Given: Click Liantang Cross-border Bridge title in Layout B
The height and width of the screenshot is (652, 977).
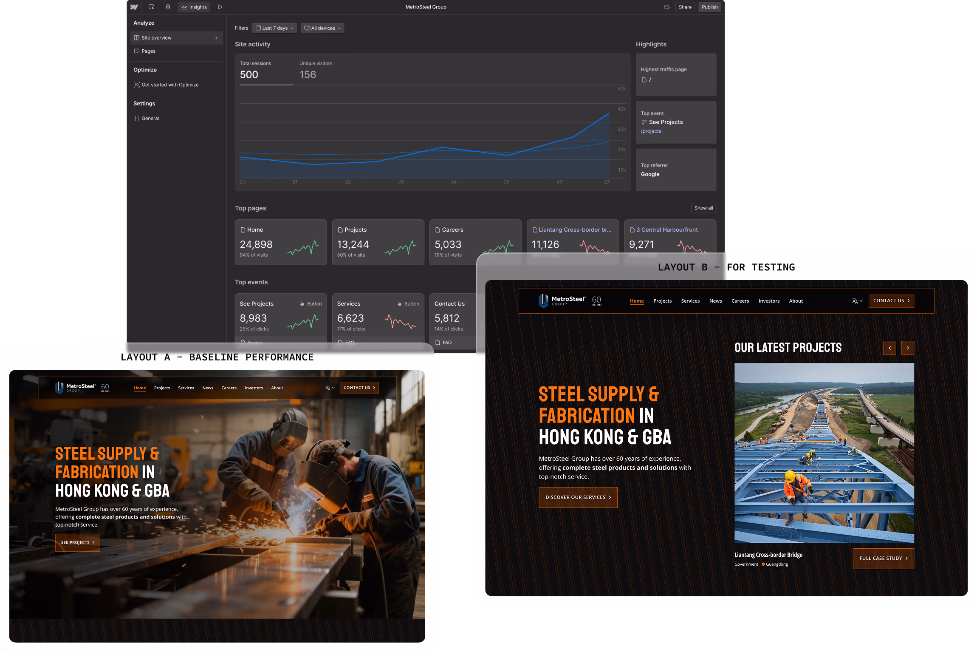Looking at the screenshot, I should pos(768,555).
